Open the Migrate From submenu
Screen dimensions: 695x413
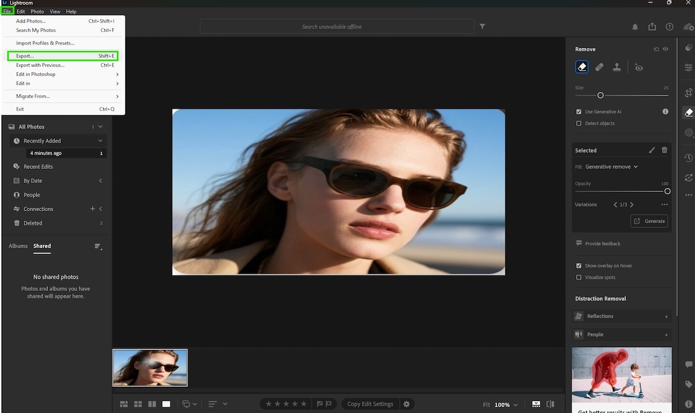64,96
